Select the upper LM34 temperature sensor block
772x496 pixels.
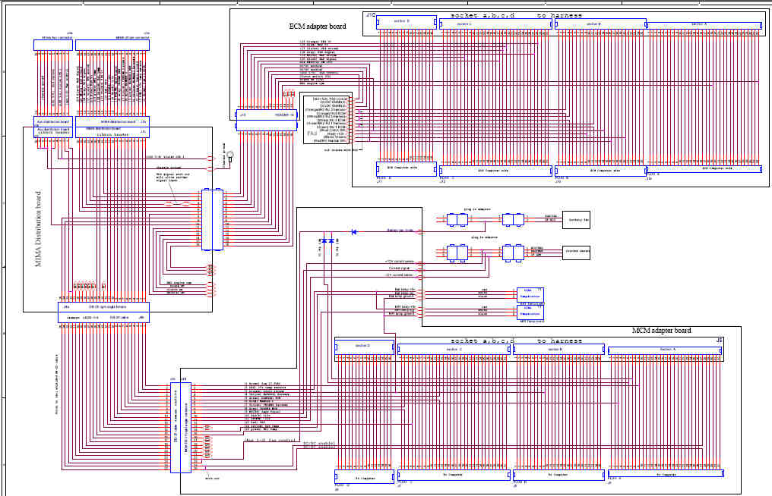point(530,294)
